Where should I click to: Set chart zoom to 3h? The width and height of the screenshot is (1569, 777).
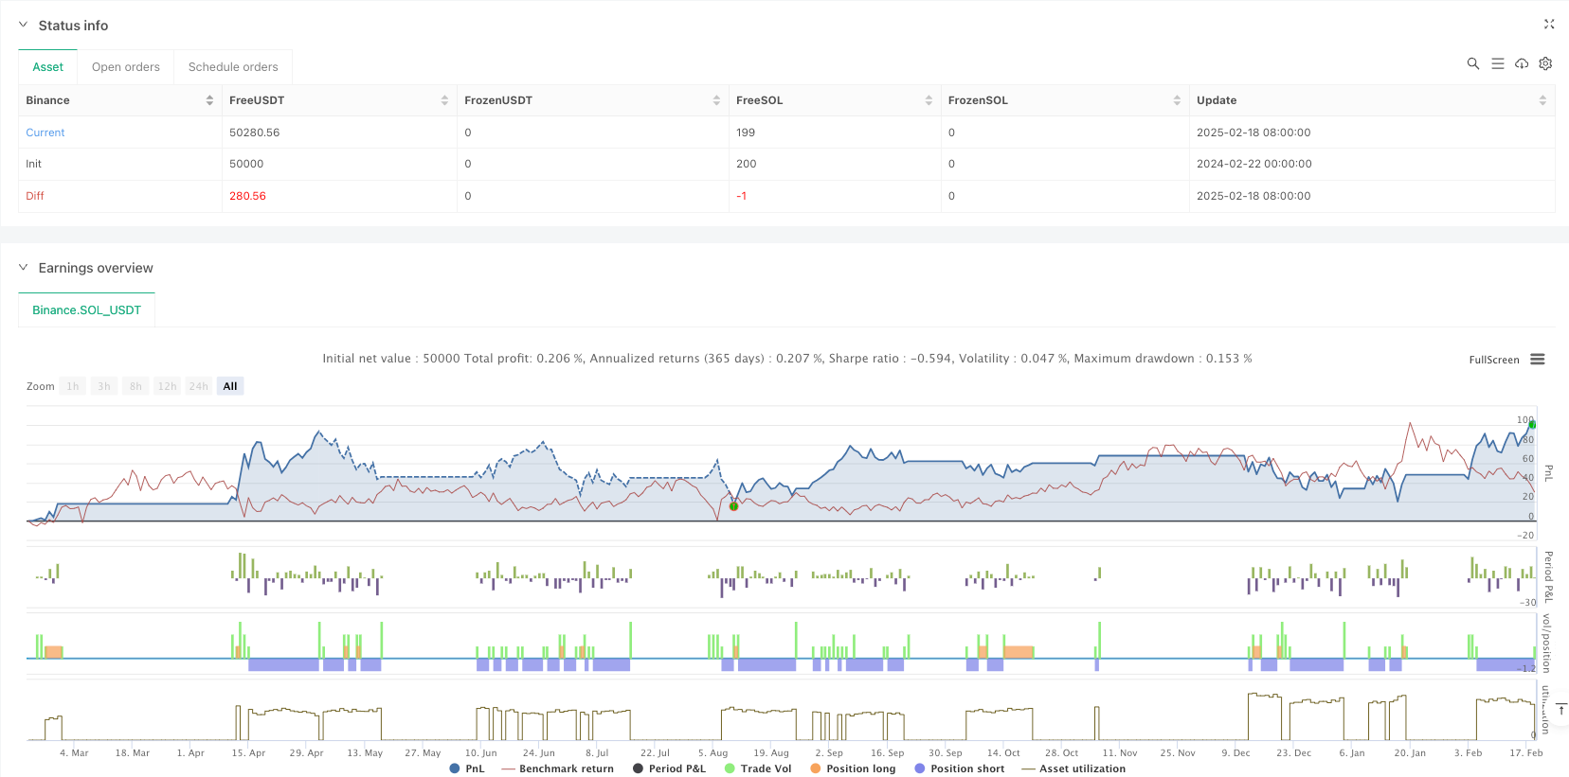[104, 386]
